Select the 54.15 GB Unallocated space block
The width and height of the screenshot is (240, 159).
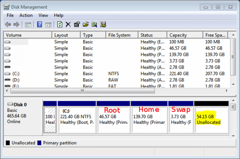[211, 117]
